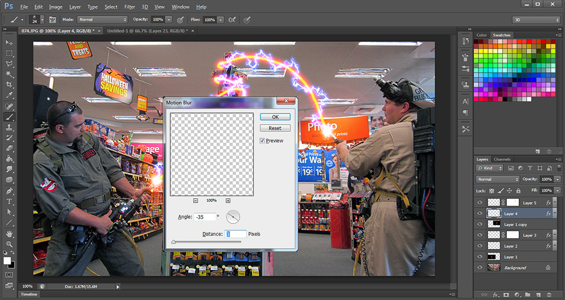Screen dimensions: 565x300
Task: Hide Layer 1 visibility eye
Action: pos(480,257)
